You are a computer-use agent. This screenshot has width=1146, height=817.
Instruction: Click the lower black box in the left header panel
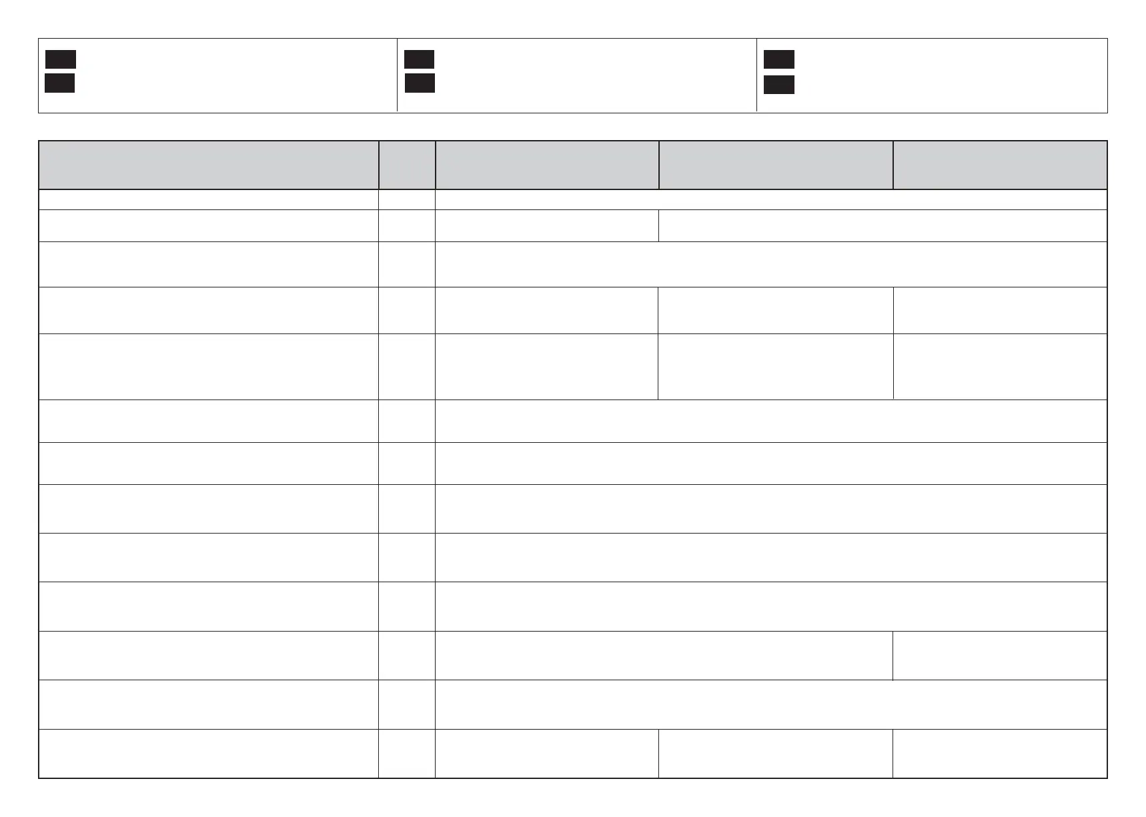[x=59, y=83]
